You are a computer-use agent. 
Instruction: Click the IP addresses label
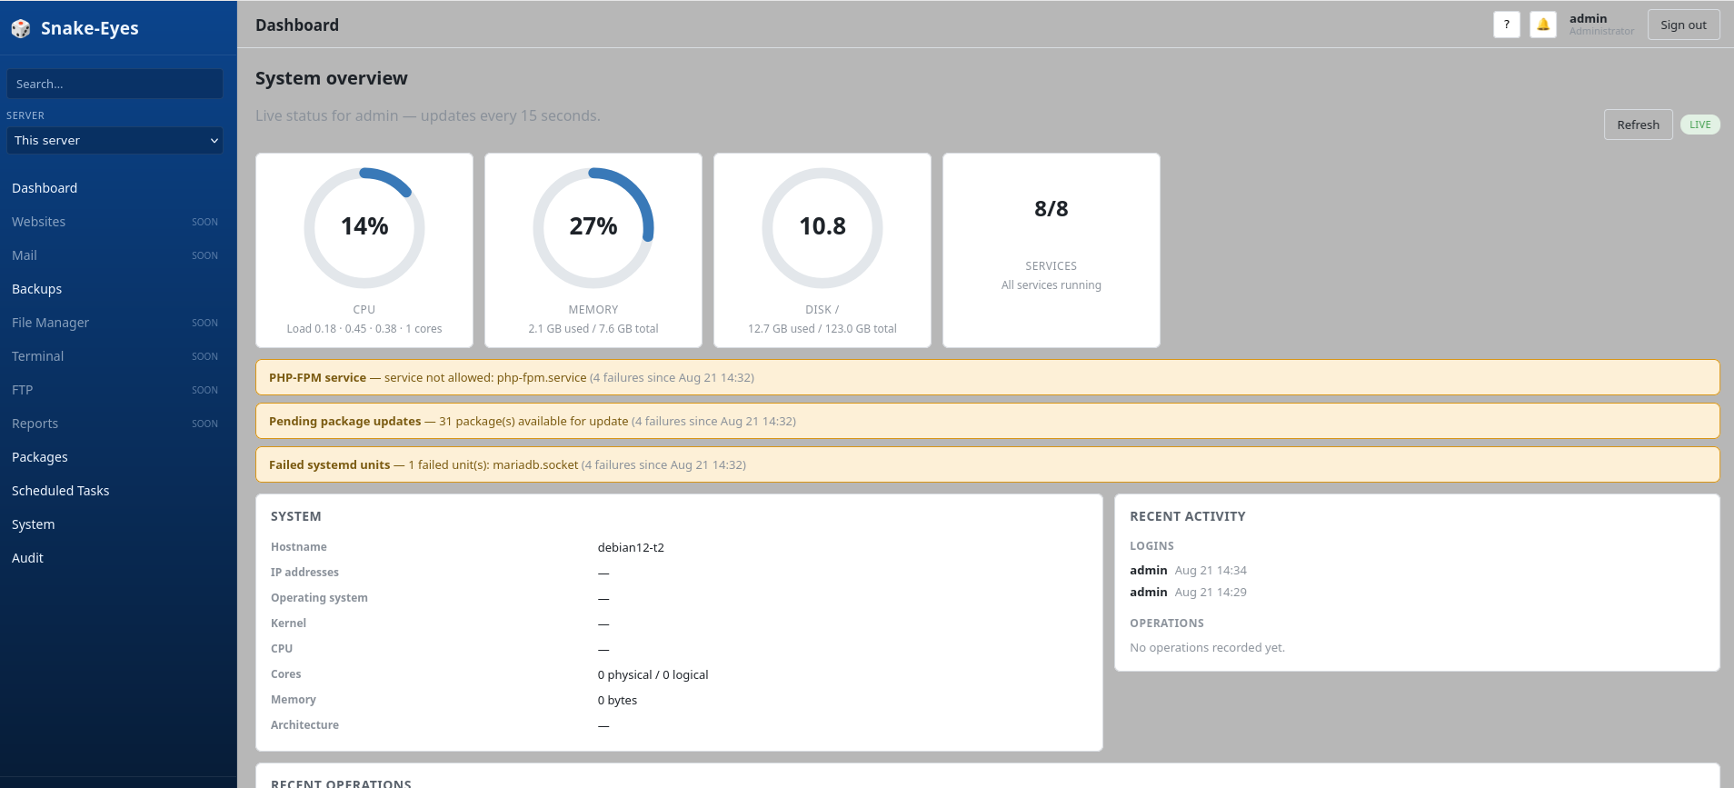[304, 573]
